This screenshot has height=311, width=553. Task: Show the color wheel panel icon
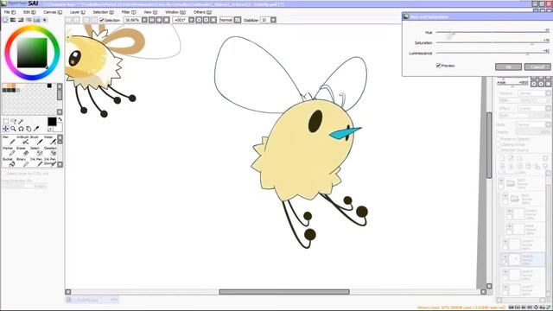pos(5,20)
